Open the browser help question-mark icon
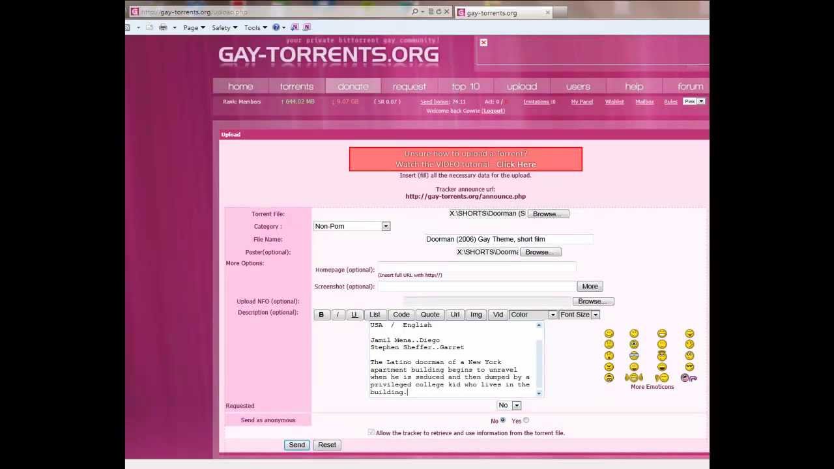This screenshot has height=469, width=834. tap(276, 27)
